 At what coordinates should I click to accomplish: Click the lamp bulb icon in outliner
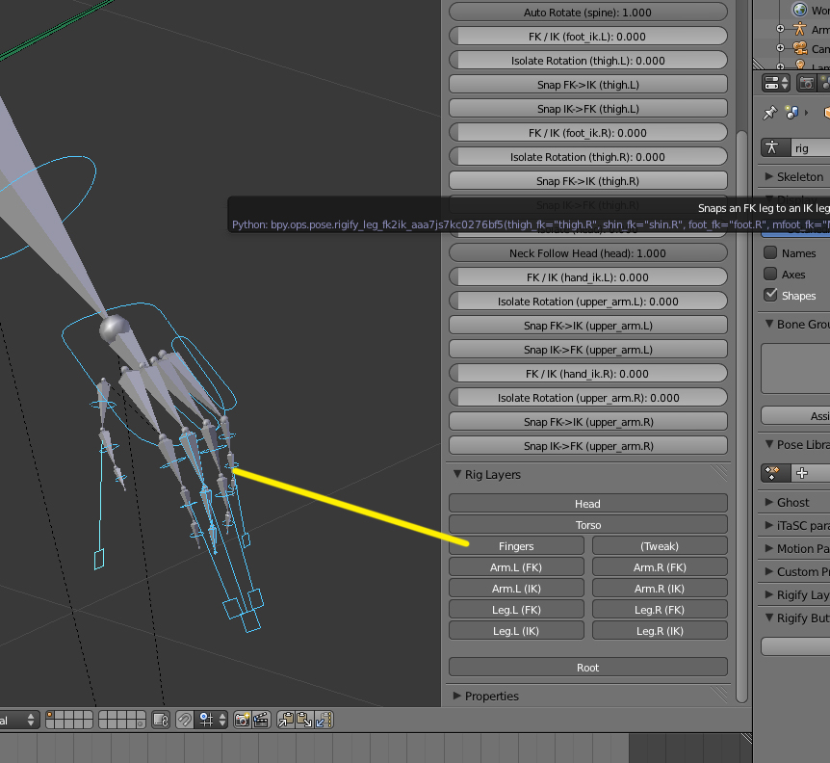click(x=800, y=65)
